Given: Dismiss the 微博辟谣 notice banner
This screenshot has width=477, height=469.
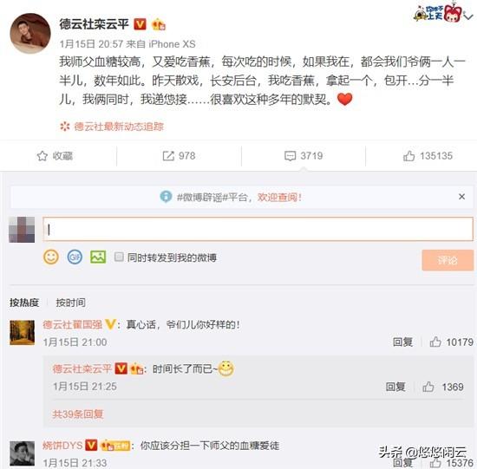Looking at the screenshot, I should point(461,197).
